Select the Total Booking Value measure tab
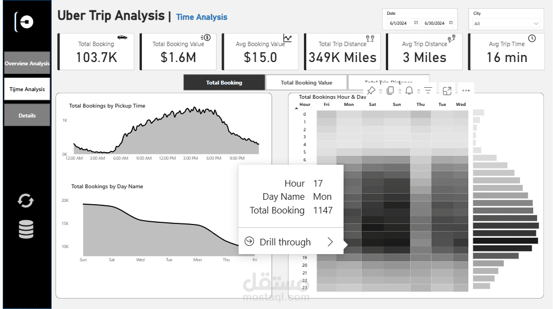Image resolution: width=553 pixels, height=309 pixels. [x=306, y=83]
